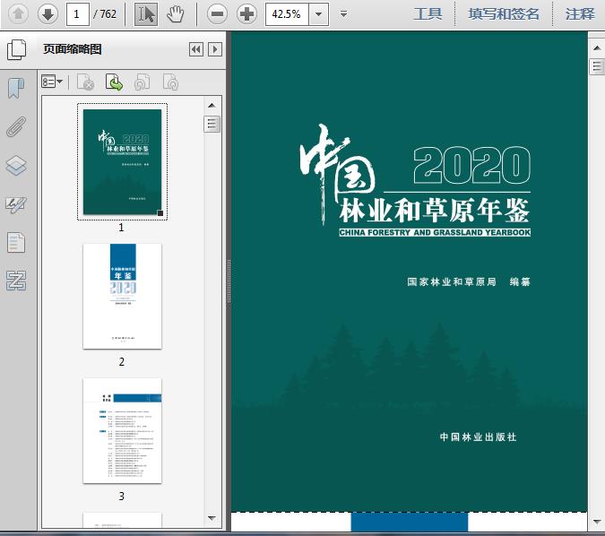Click thumbnail page number label 3
This screenshot has height=536, width=605.
122,497
